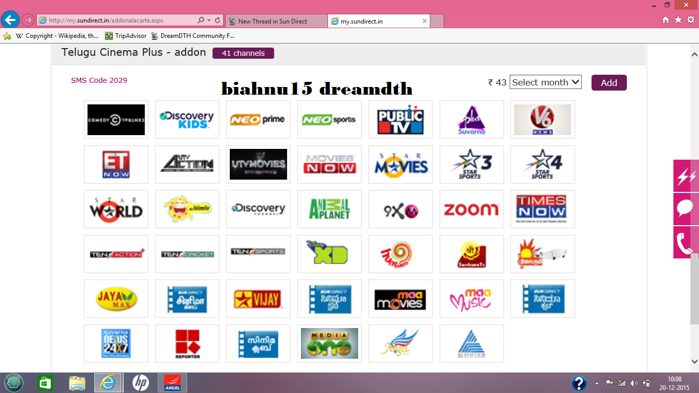Select the Animal Planet channel logo
This screenshot has width=699, height=393.
(330, 209)
